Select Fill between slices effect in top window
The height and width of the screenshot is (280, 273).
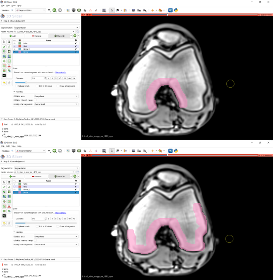9,56
